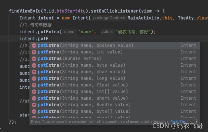Viewport: 208px width, 132px height.
Task: Pick the putExtras(Bundle extras) suggestion
Action: pos(115,59)
